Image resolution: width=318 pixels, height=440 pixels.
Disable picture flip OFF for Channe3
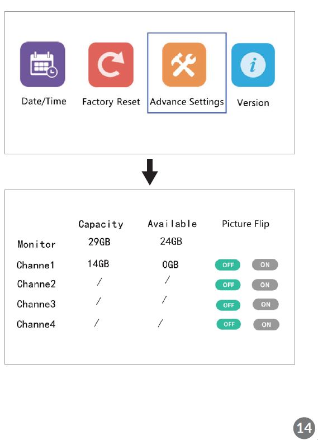(x=228, y=305)
